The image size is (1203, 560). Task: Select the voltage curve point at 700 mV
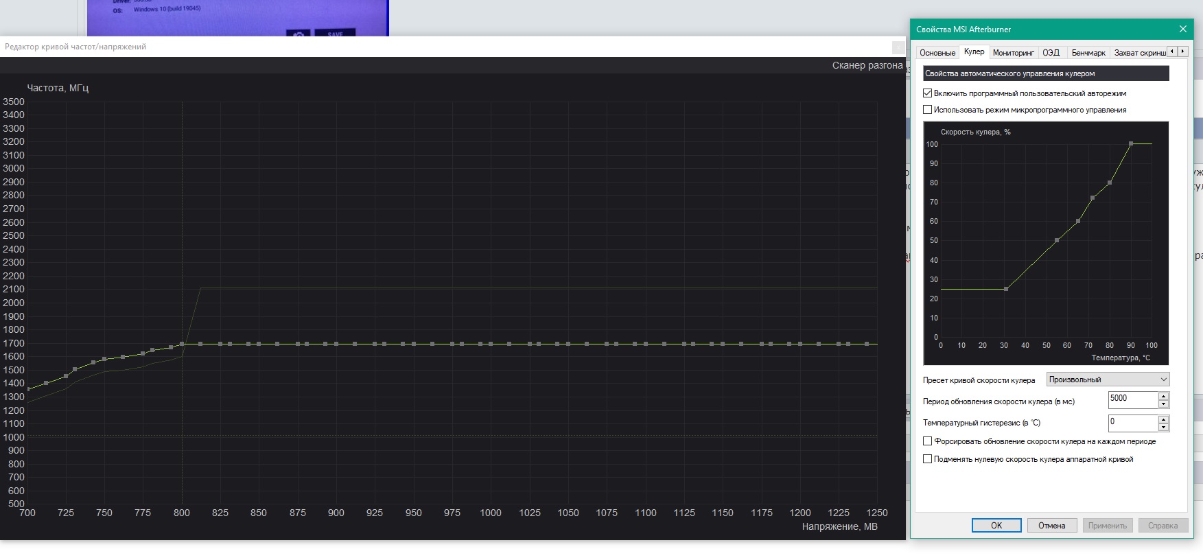pyautogui.click(x=28, y=389)
